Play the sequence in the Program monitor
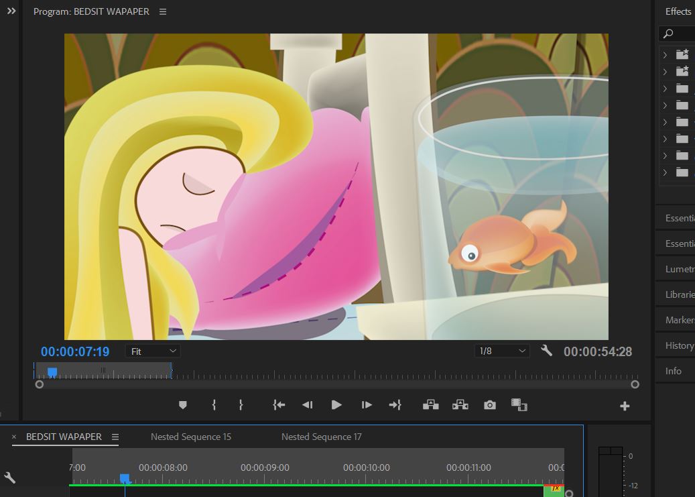Viewport: 695px width, 497px height. (336, 404)
